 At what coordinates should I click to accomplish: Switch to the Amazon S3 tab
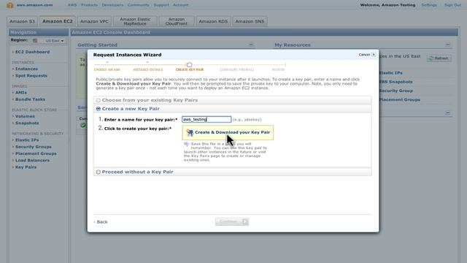[x=22, y=21]
